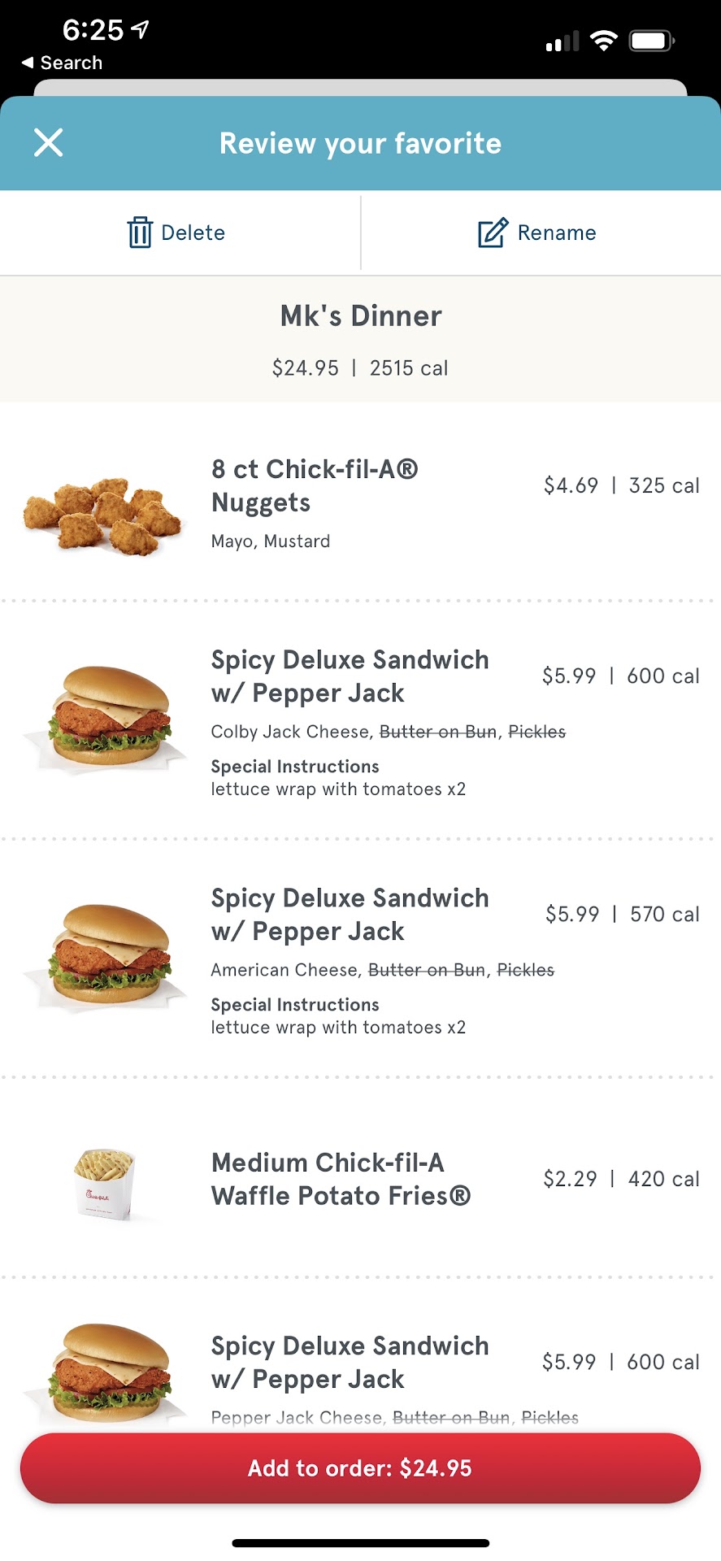721x1561 pixels.
Task: Close the Review your favorite sheet
Action: 49,143
